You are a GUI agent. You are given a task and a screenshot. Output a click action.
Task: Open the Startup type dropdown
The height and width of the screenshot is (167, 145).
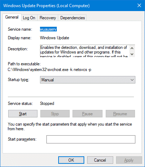87,80
